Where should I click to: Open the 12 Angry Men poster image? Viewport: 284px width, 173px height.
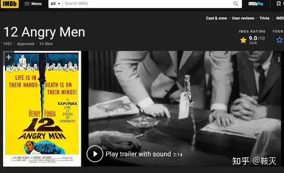(42, 109)
